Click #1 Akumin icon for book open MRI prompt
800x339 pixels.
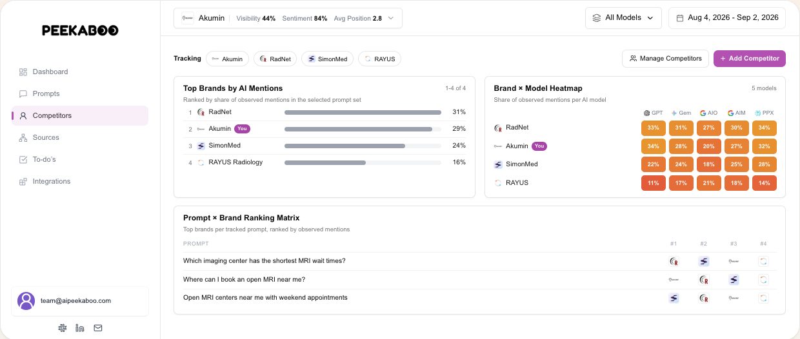[674, 280]
